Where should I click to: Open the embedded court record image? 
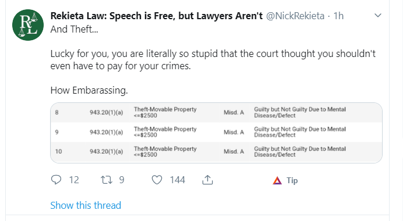point(216,133)
